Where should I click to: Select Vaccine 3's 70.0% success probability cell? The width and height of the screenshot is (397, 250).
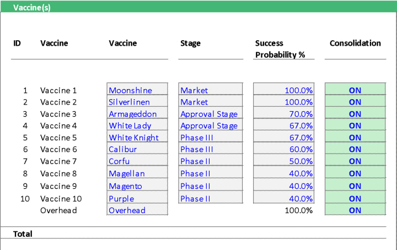pyautogui.click(x=283, y=112)
